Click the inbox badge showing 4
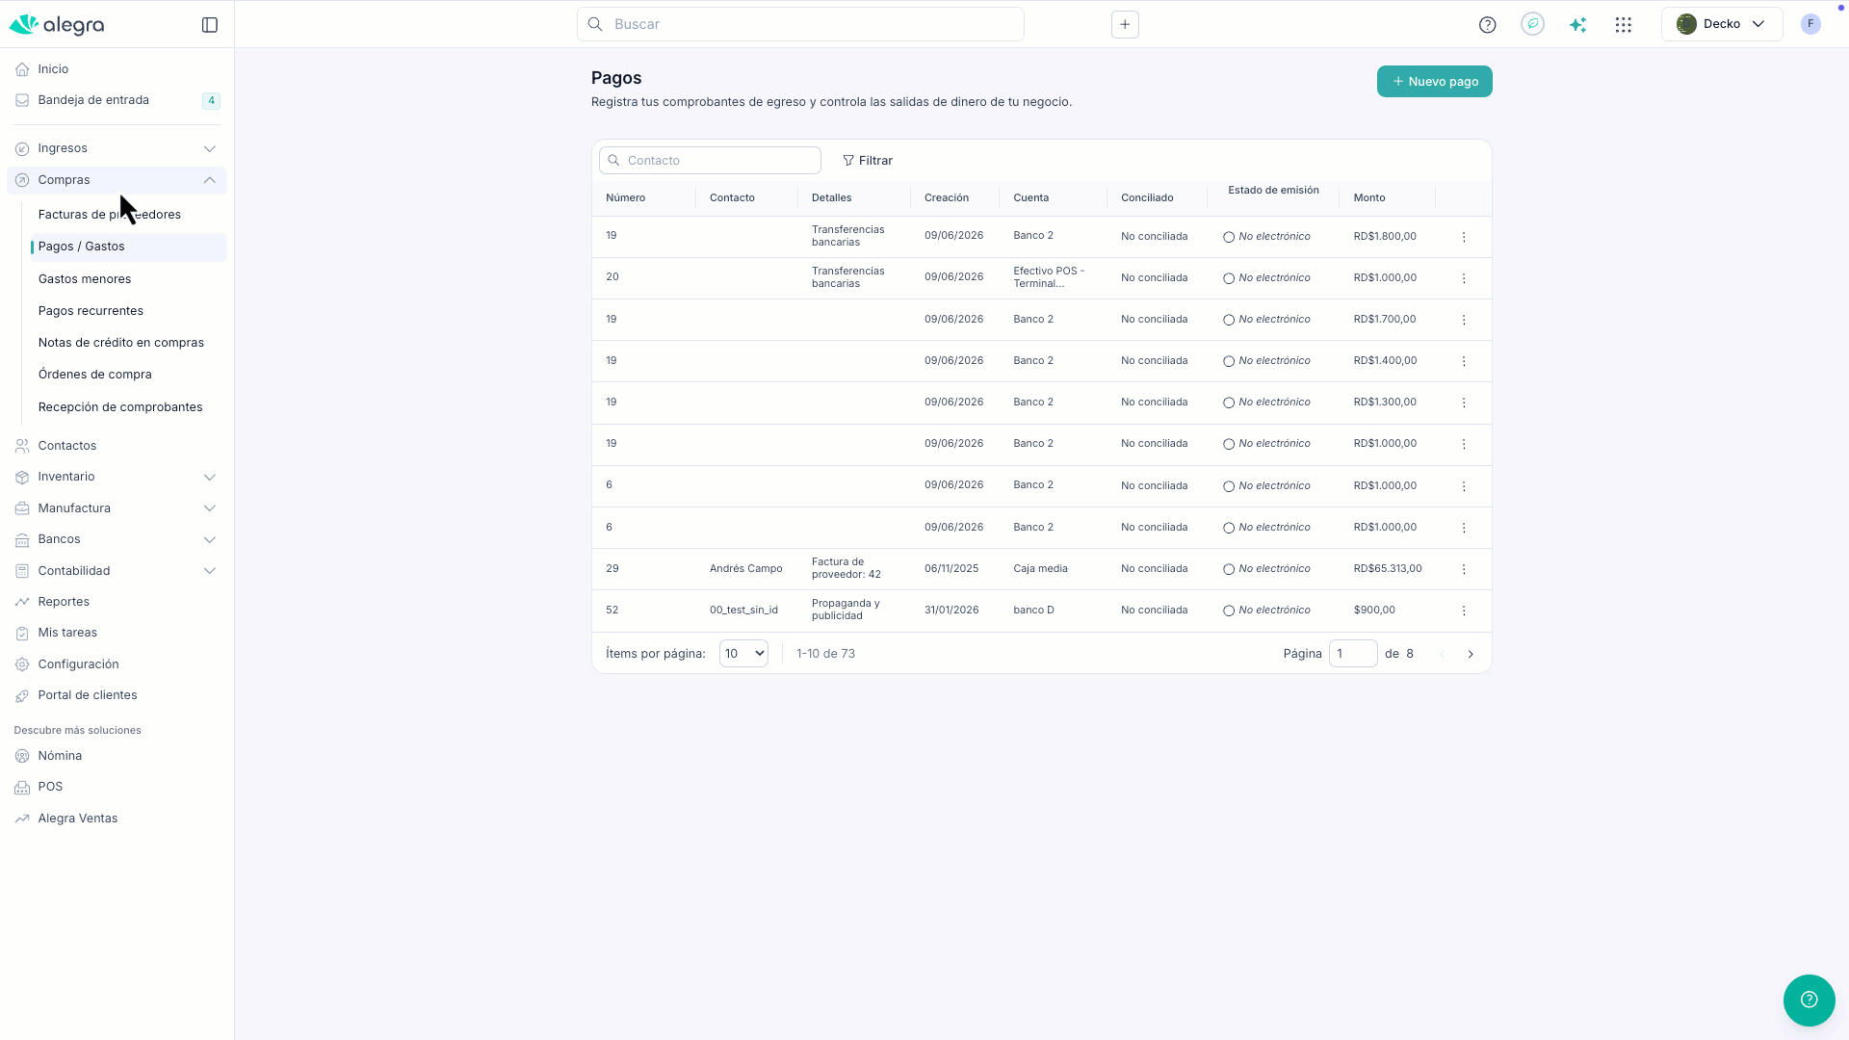The image size is (1849, 1040). [x=211, y=100]
